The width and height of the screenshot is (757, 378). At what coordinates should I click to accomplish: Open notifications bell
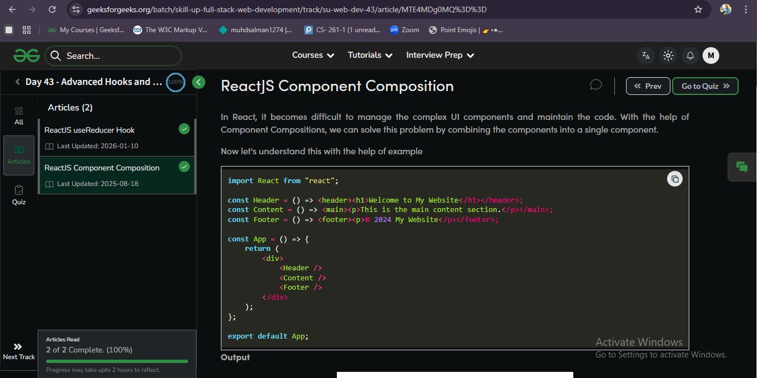click(x=690, y=55)
